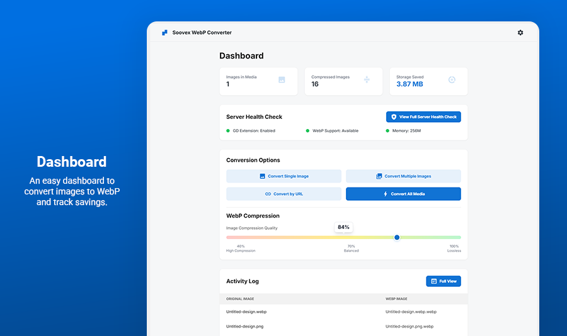The width and height of the screenshot is (567, 336).
Task: Open settings via the gear icon
Action: click(520, 33)
